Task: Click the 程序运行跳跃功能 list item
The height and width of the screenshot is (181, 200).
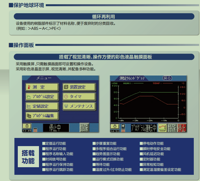Action: (x=58, y=169)
